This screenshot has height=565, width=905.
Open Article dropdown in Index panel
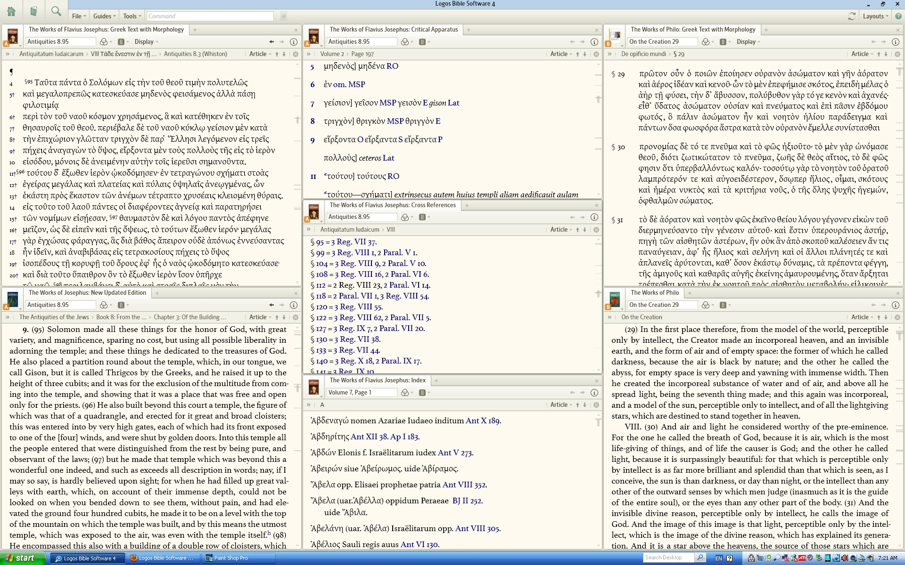click(x=560, y=405)
